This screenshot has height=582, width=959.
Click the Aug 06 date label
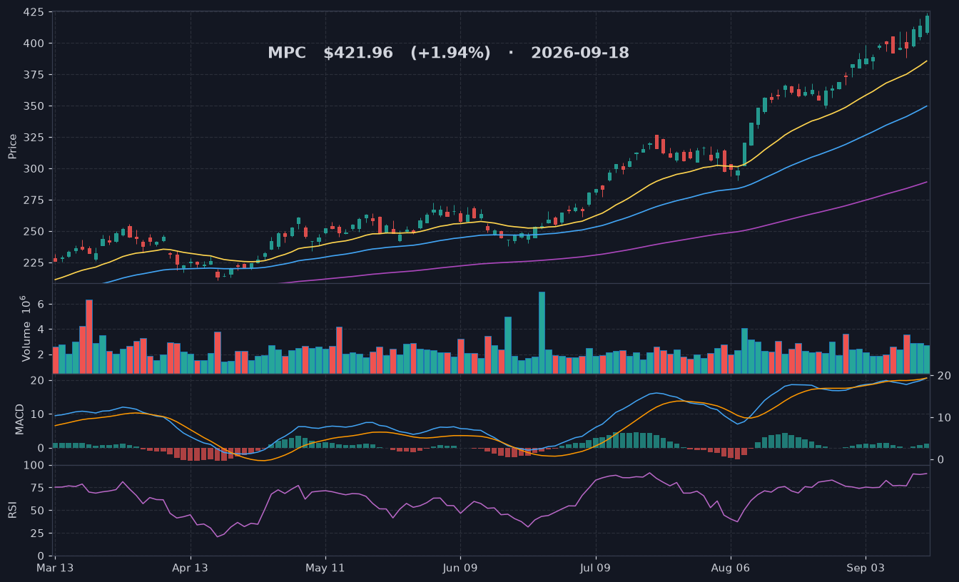click(x=731, y=568)
